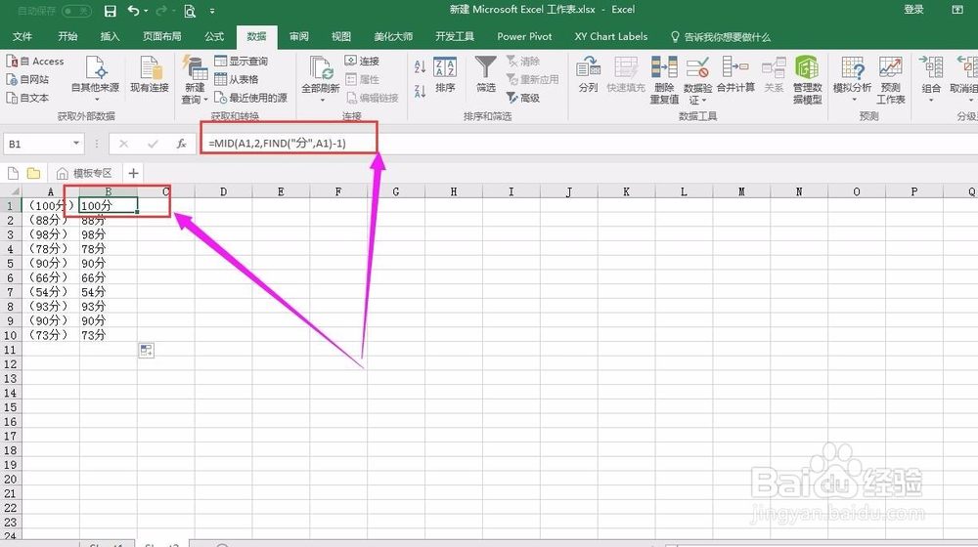Viewport: 978px width, 547px height.
Task: Click 从表格 button
Action: (x=236, y=79)
